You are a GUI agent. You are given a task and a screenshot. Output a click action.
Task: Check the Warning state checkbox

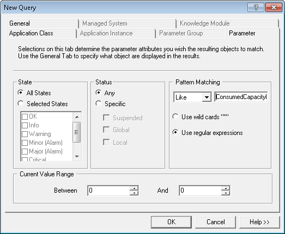tap(25, 134)
